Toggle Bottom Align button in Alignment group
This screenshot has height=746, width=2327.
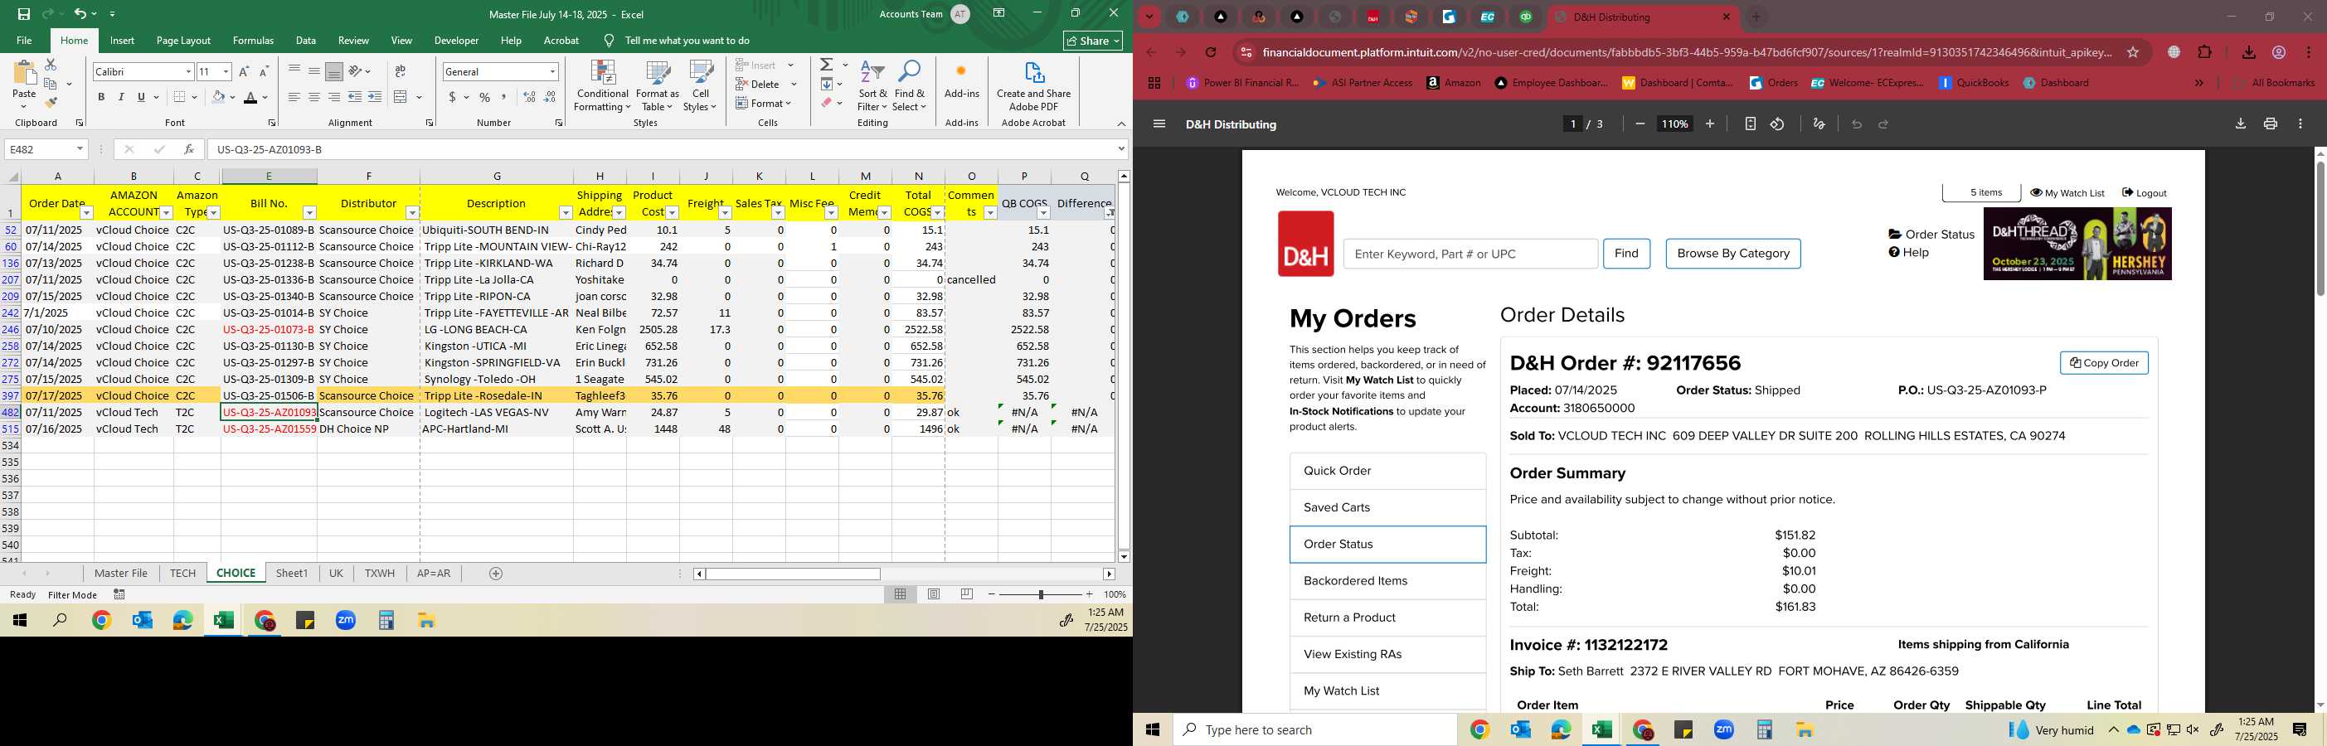coord(334,71)
